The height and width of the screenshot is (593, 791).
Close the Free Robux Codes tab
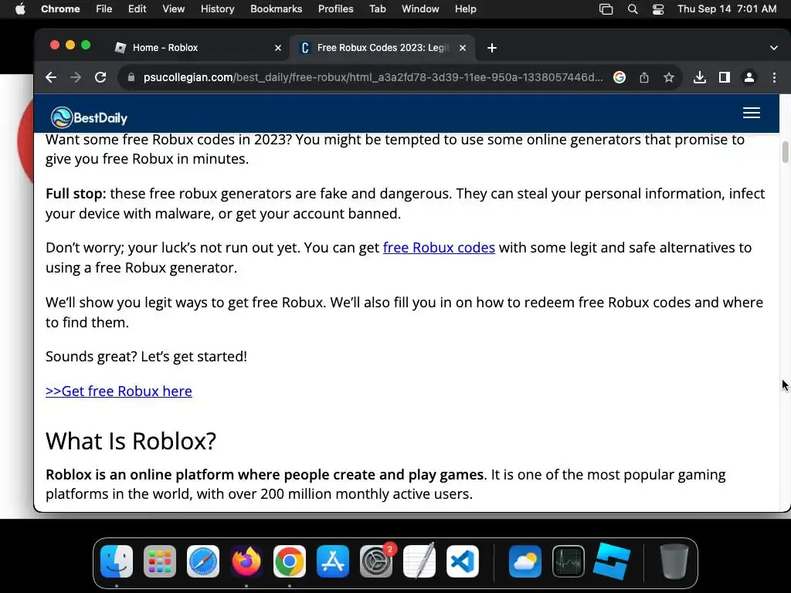pyautogui.click(x=463, y=48)
